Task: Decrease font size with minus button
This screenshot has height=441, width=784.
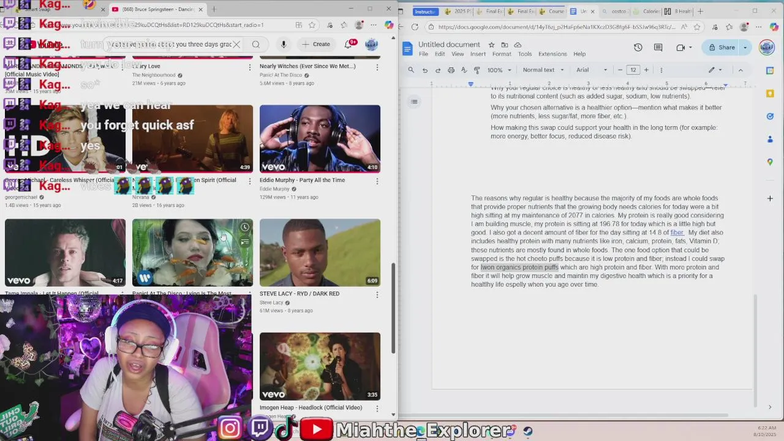Action: [620, 70]
